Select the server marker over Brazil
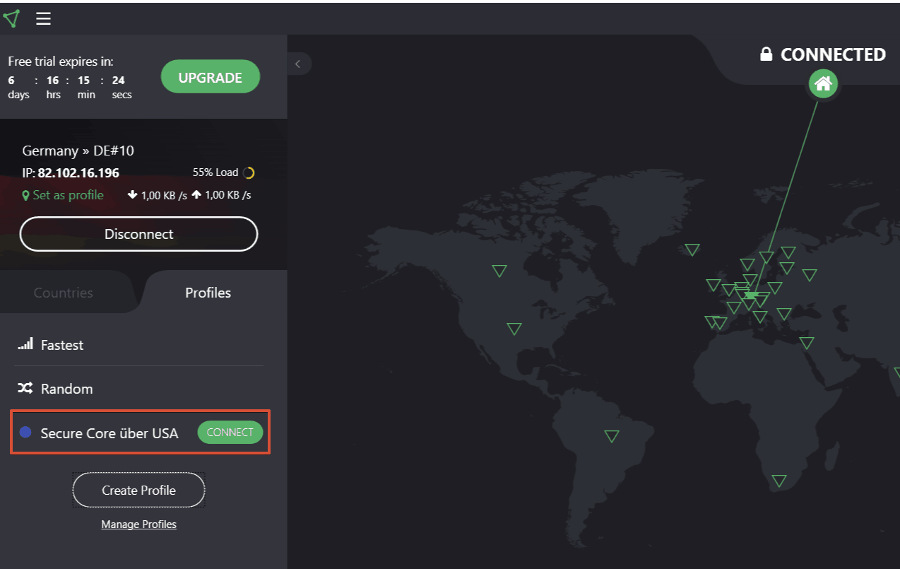Screen dimensions: 900x569 click(x=612, y=436)
